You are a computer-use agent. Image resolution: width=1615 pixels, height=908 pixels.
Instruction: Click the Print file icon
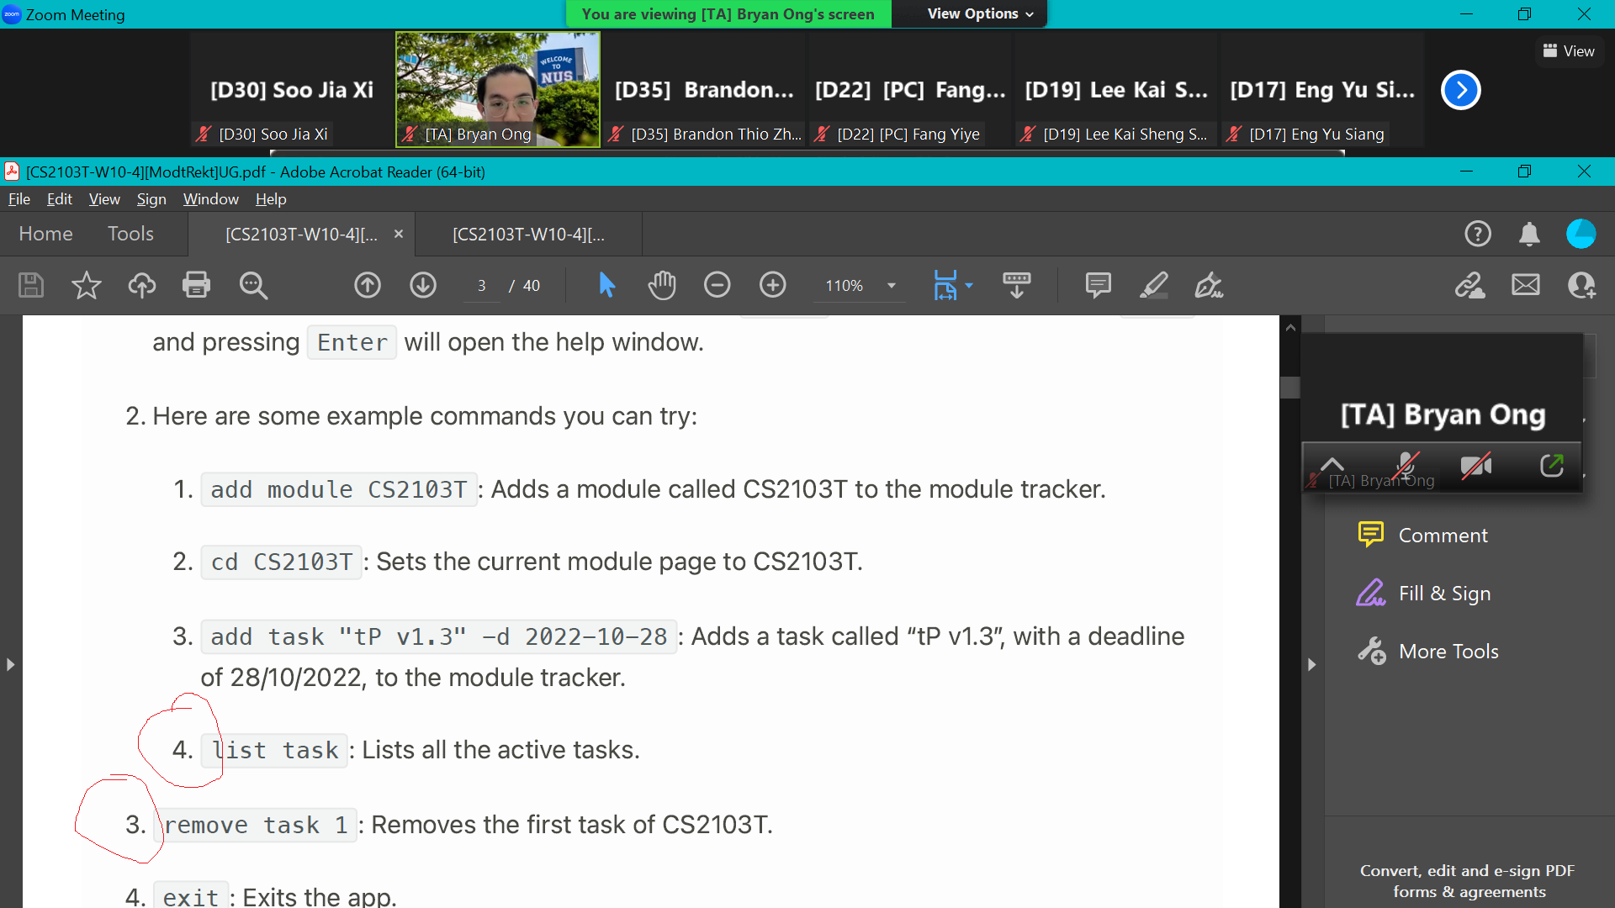(x=196, y=286)
